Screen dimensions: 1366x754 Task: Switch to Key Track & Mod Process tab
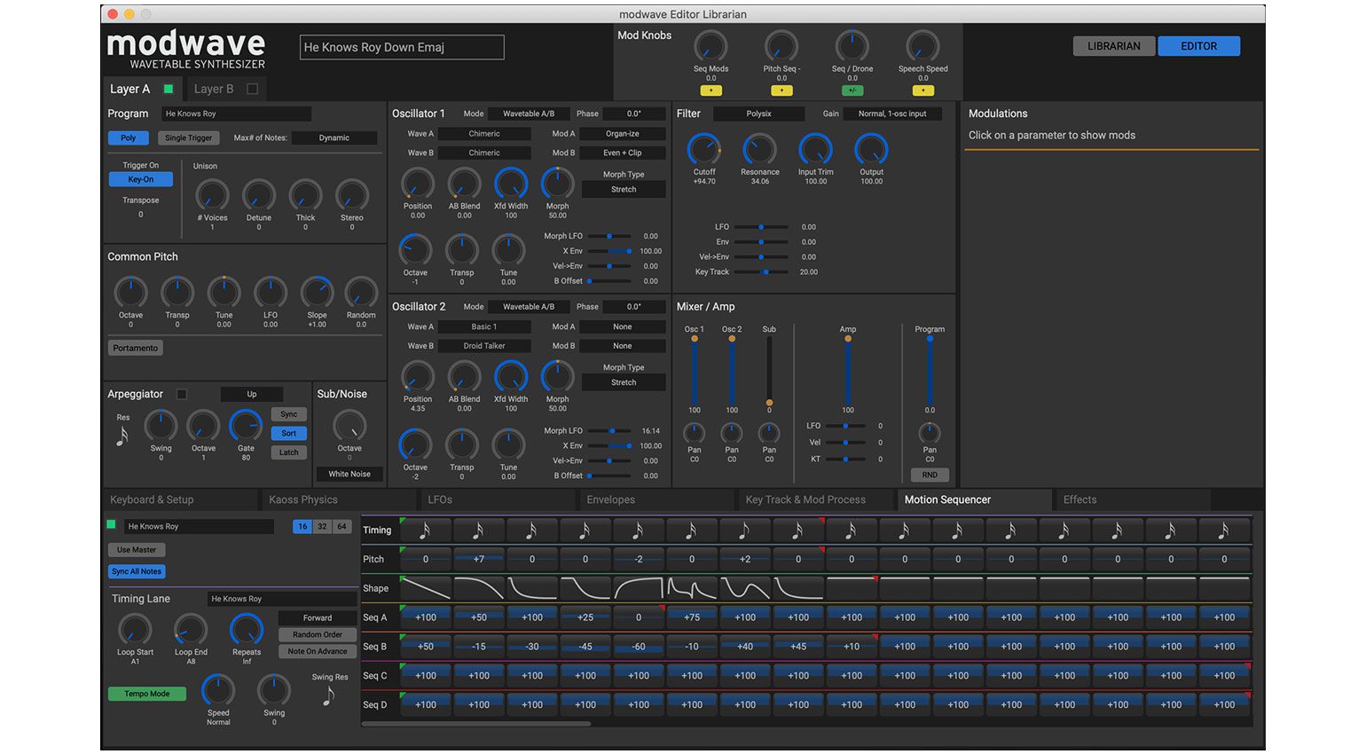[816, 499]
